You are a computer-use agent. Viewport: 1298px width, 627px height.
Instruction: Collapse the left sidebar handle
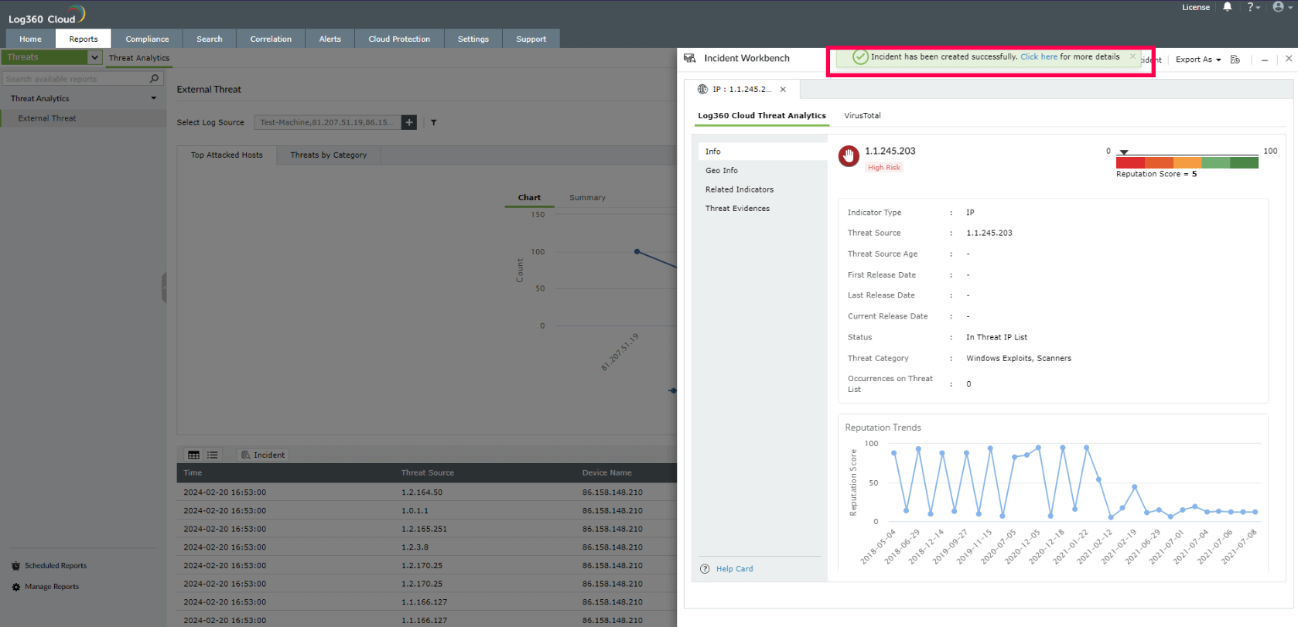pos(164,288)
